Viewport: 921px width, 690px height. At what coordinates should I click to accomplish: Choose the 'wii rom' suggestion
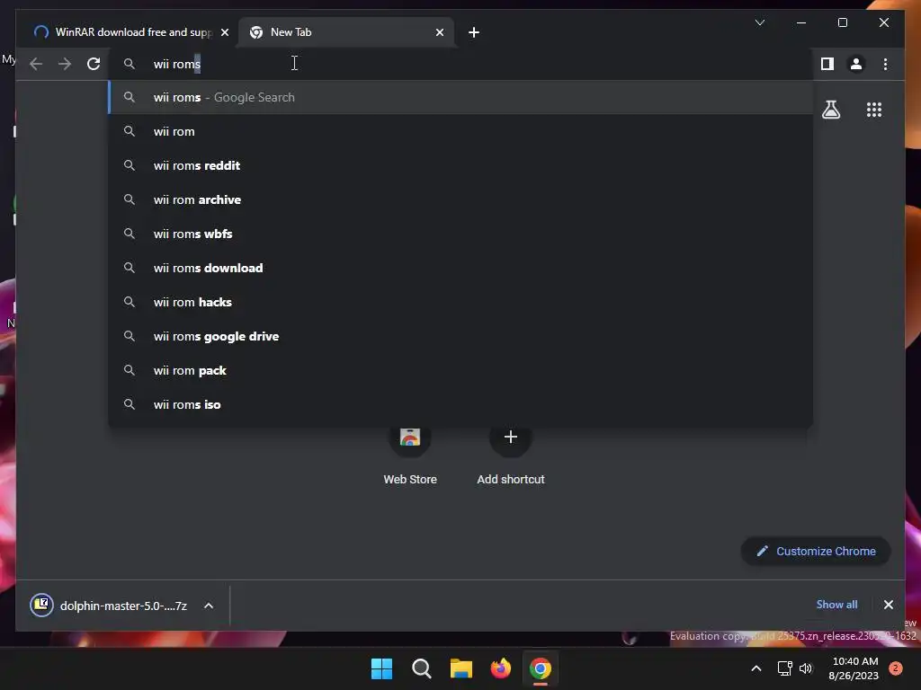[461, 131]
